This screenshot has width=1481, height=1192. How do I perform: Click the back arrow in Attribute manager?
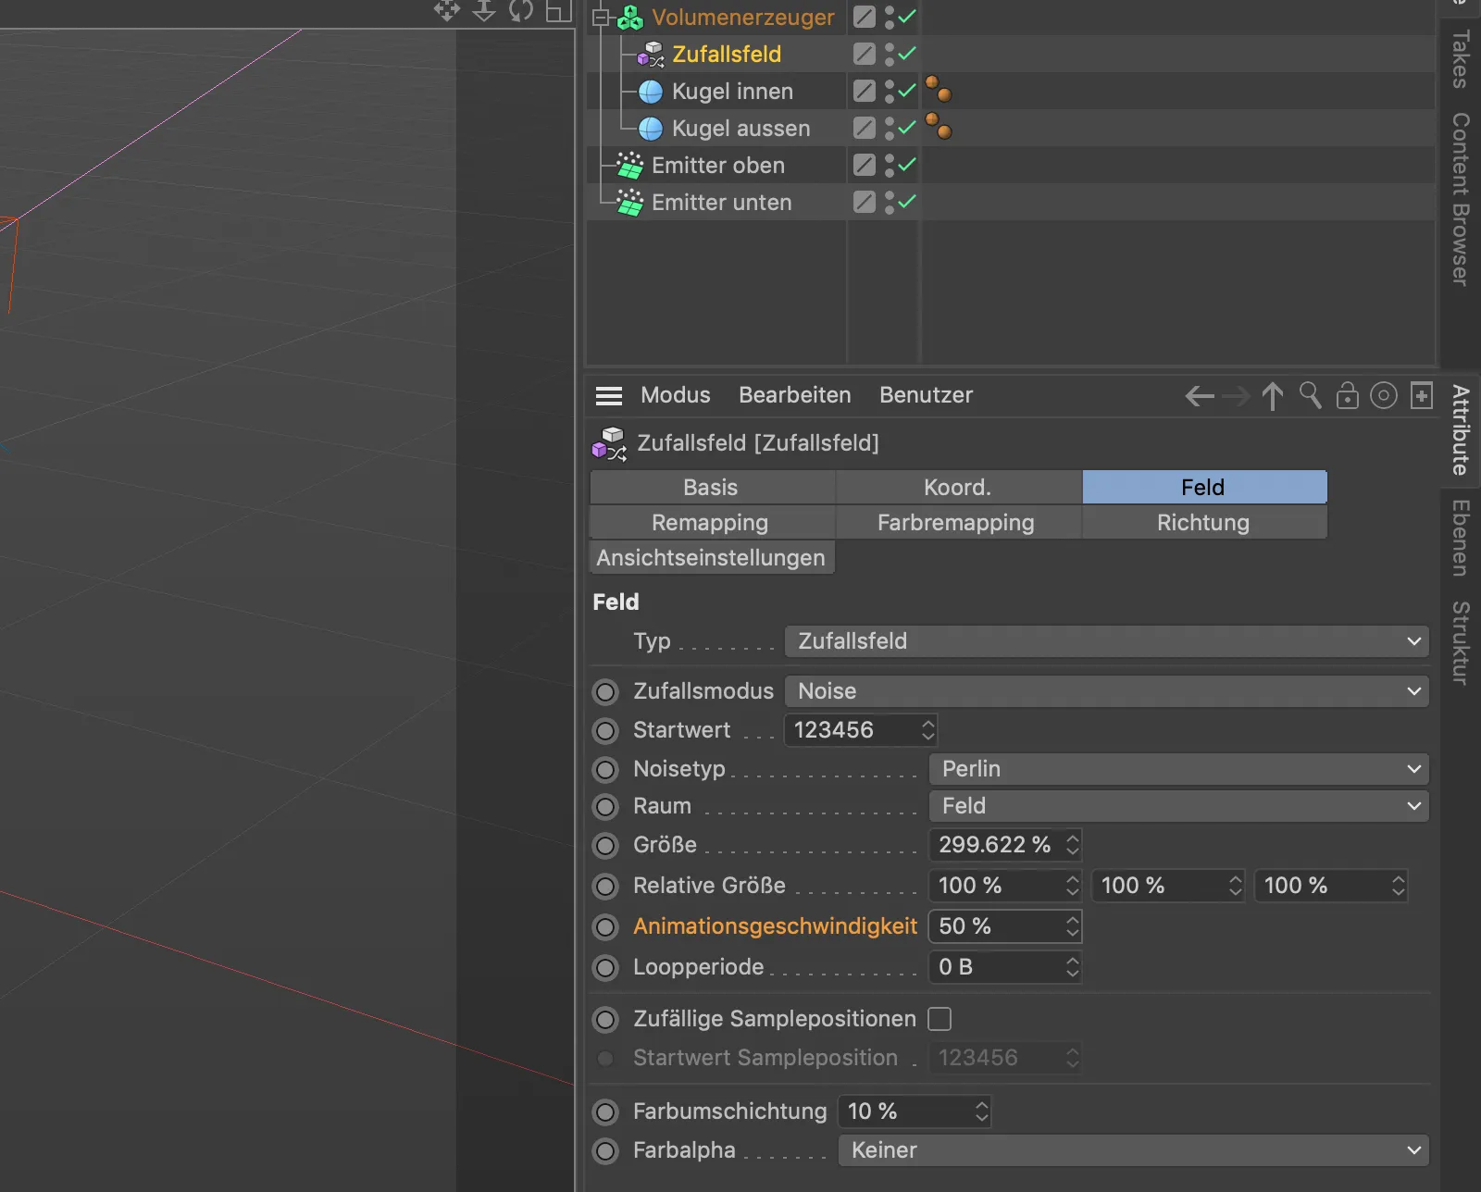(1199, 397)
